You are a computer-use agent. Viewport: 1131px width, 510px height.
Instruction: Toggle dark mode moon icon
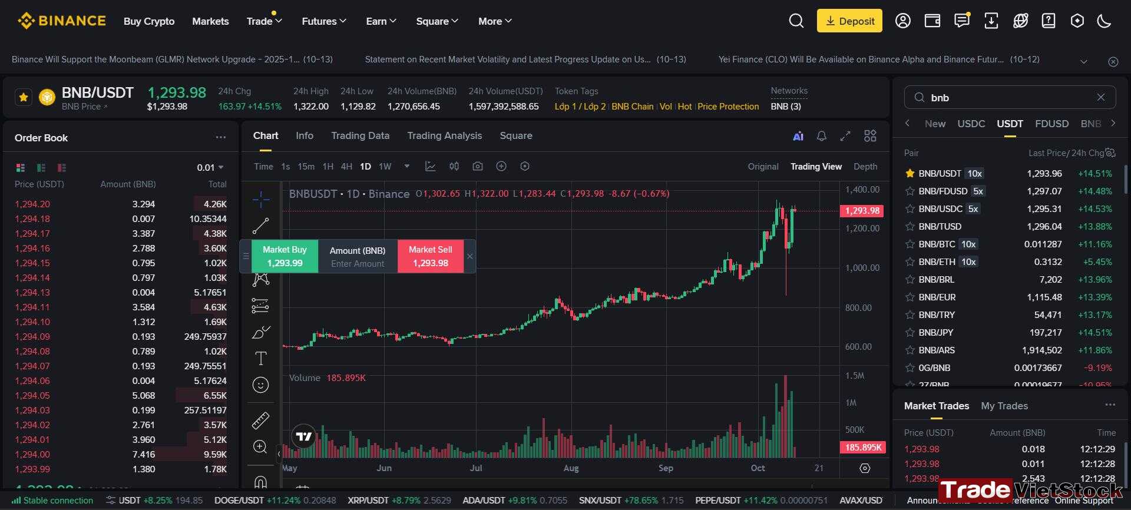[1104, 21]
